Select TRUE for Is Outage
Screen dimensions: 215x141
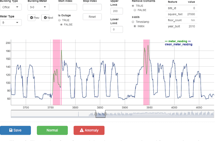coord(60,20)
